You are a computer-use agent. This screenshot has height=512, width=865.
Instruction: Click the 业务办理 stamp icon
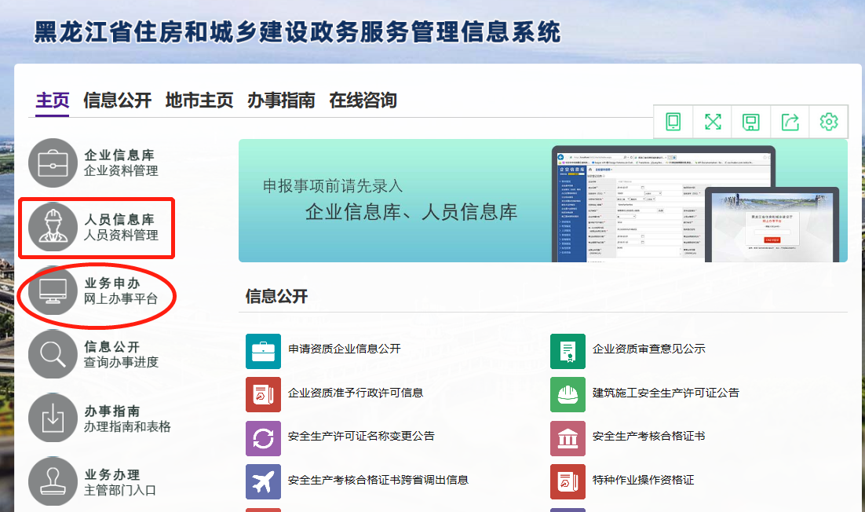(53, 482)
